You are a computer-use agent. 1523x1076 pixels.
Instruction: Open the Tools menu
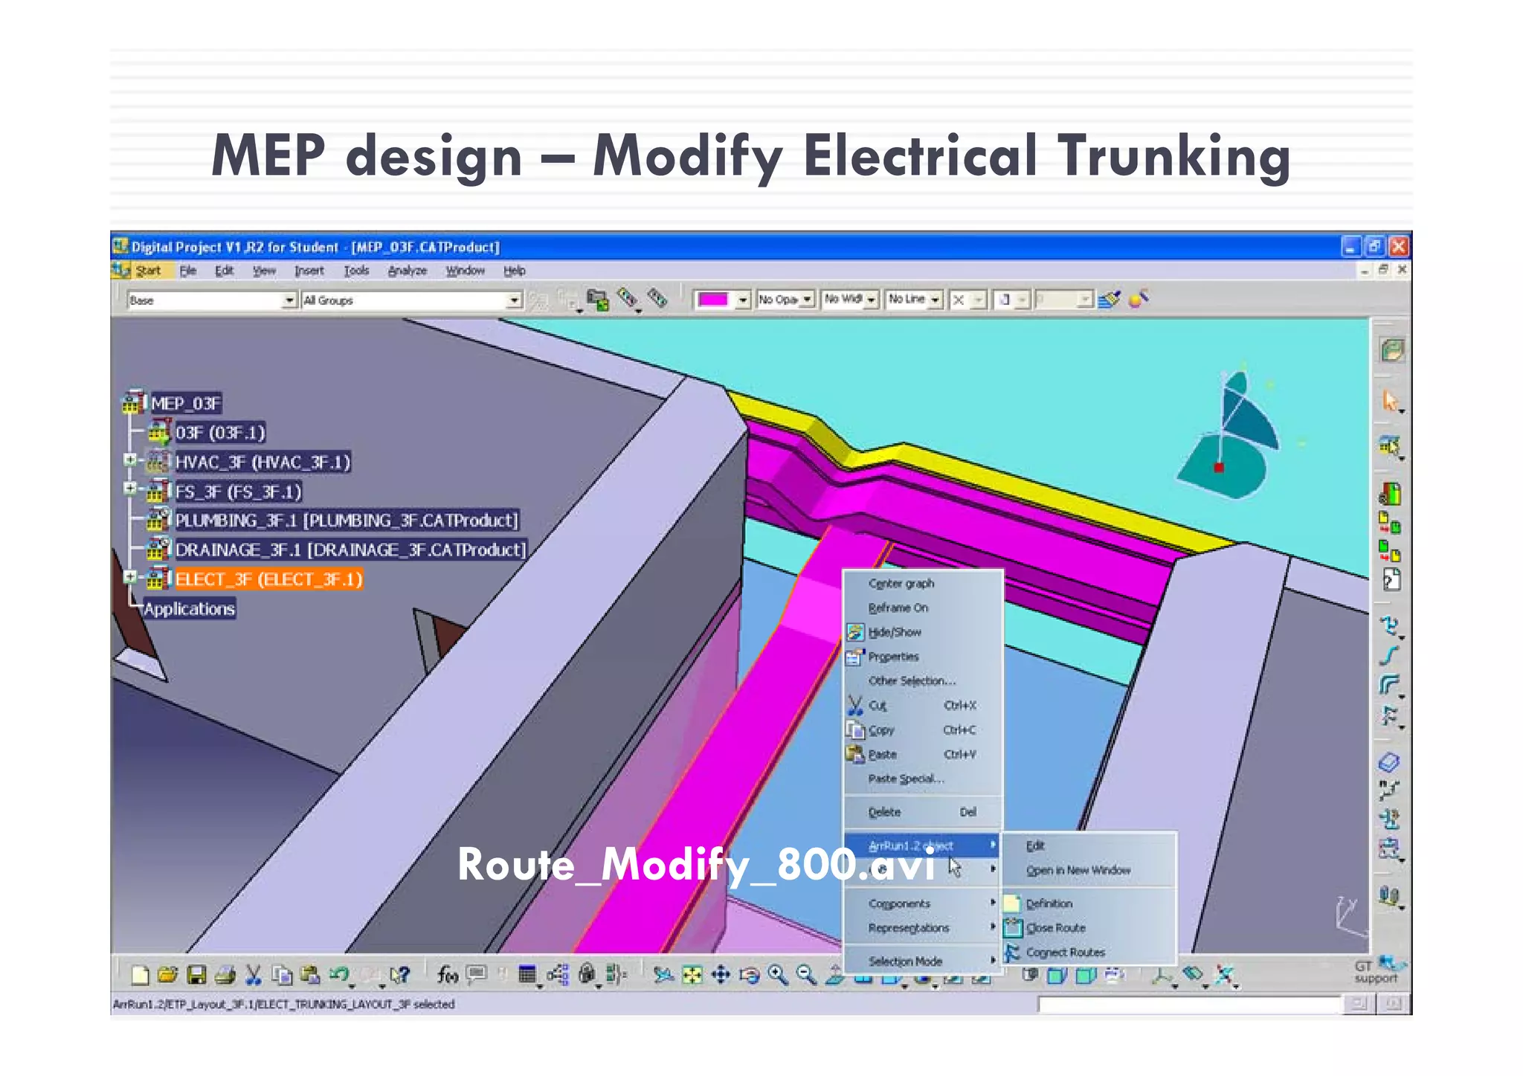tap(356, 271)
